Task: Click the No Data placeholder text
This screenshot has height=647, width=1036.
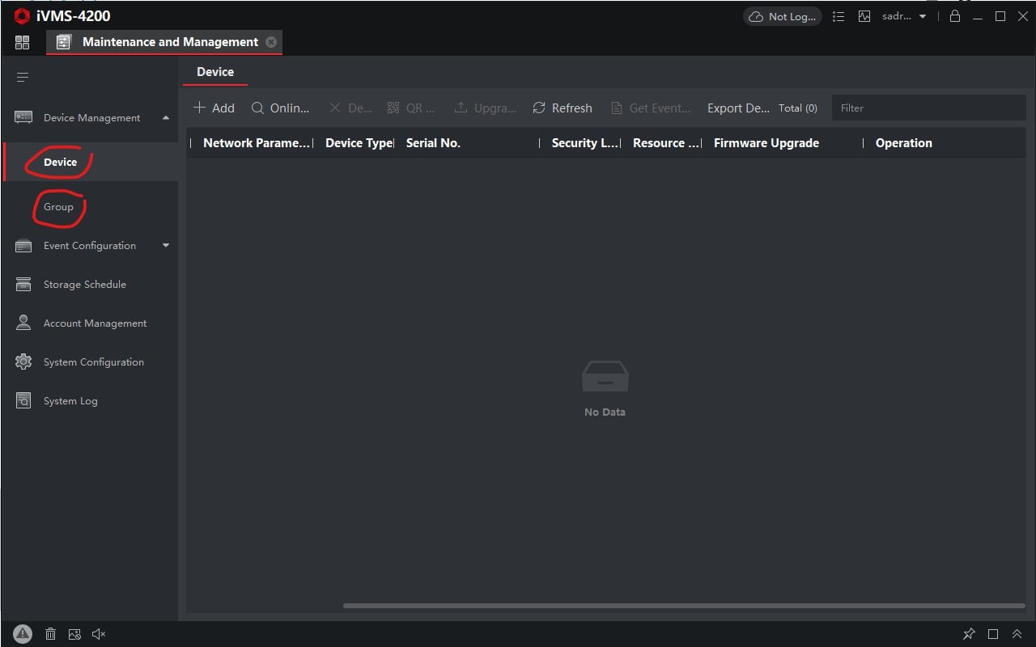Action: coord(605,412)
